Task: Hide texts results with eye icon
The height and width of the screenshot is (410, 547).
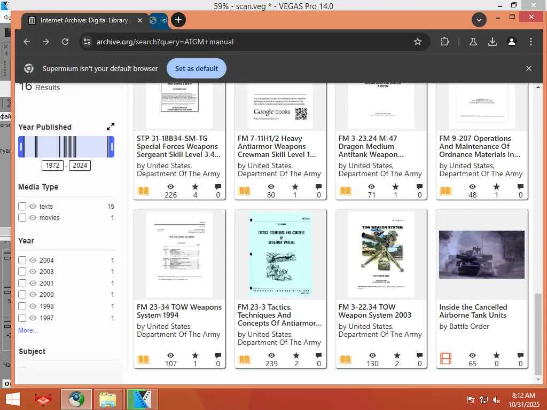Action: [x=33, y=207]
